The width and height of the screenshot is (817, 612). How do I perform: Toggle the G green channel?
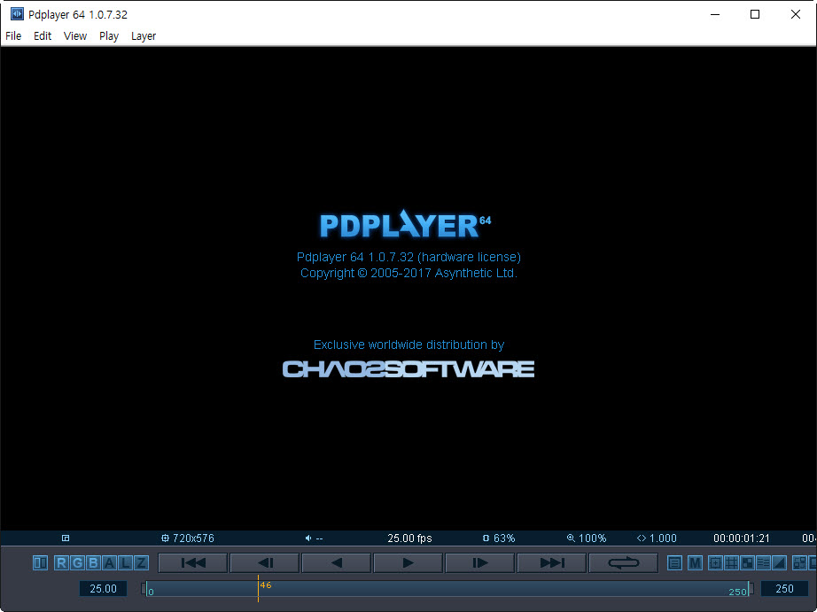[78, 563]
